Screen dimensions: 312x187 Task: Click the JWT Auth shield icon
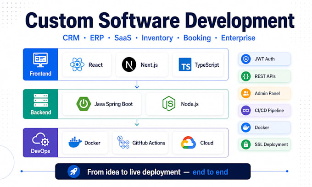(x=246, y=59)
